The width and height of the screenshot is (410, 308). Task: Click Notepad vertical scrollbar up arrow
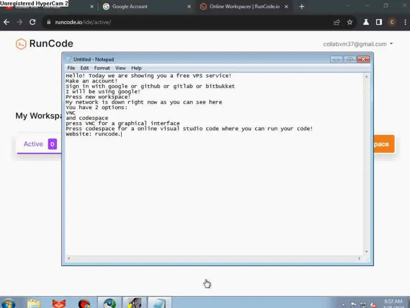tap(367, 77)
